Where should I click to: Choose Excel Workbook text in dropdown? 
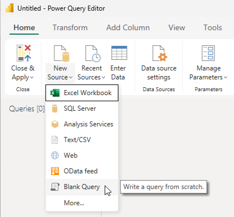click(x=88, y=93)
